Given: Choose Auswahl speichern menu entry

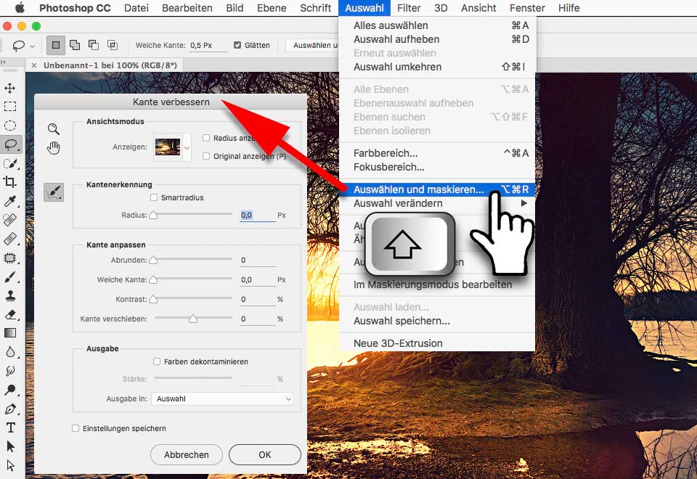Looking at the screenshot, I should 436,321.
